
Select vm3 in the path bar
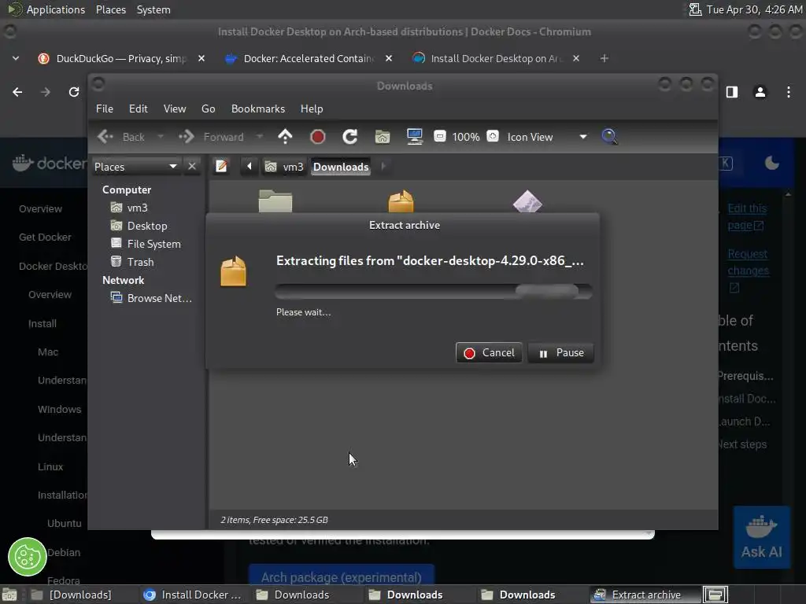pos(284,167)
